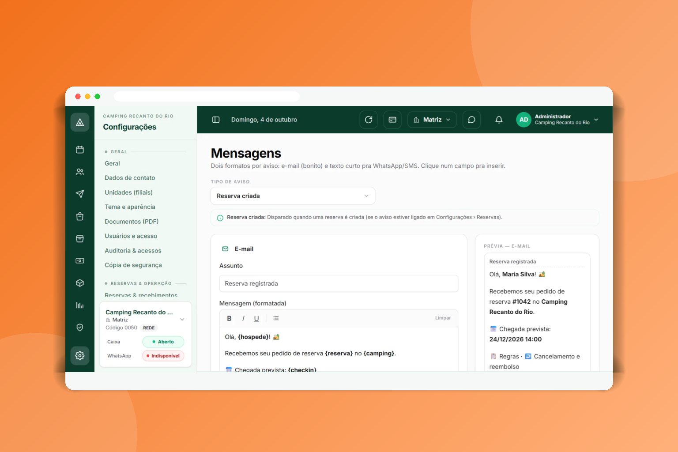The width and height of the screenshot is (678, 452).
Task: Click the info icon in notice banner
Action: (220, 218)
